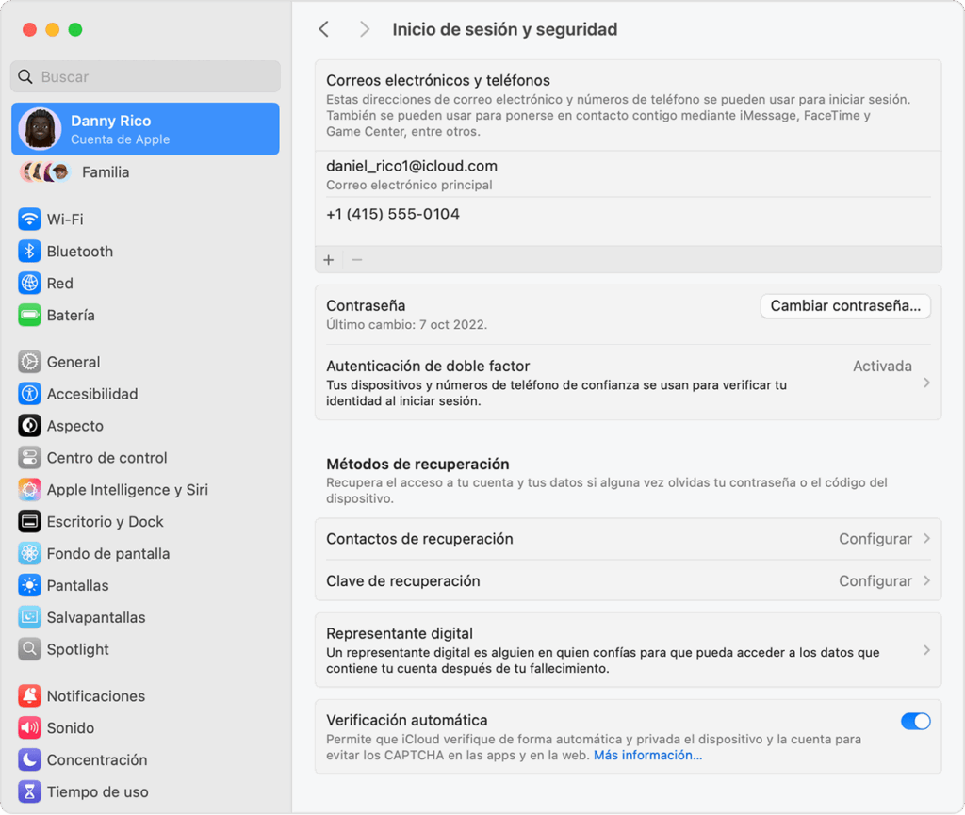The image size is (965, 815).
Task: Select Familia label in sidebar
Action: (x=106, y=172)
